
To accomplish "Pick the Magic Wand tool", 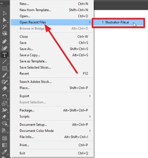I will [5, 27].
